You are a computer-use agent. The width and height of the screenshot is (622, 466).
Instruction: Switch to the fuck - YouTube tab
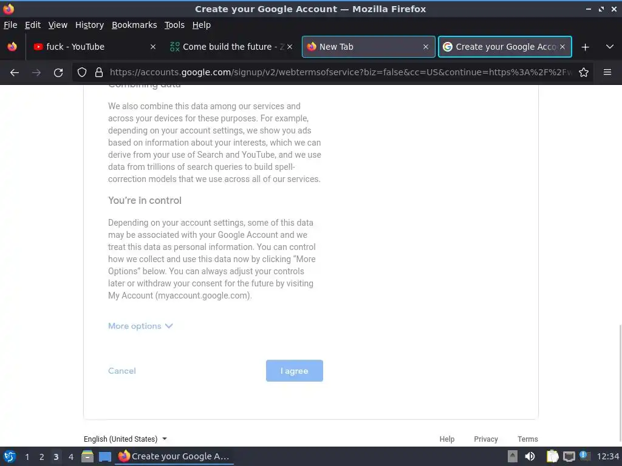click(x=94, y=47)
